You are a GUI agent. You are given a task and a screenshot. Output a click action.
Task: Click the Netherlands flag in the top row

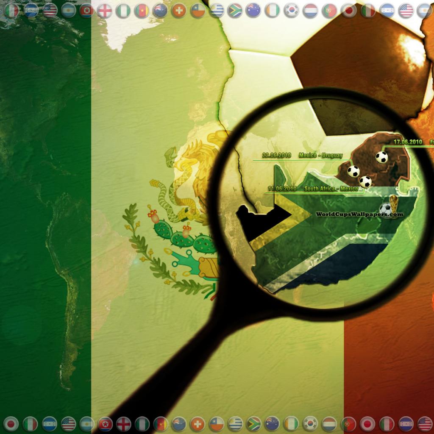(310, 11)
